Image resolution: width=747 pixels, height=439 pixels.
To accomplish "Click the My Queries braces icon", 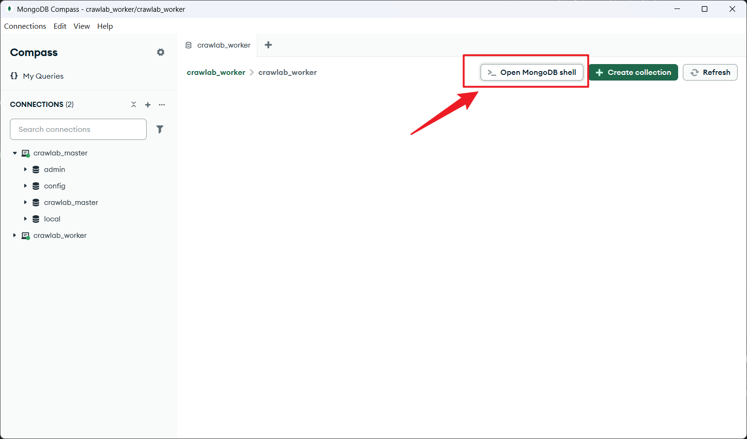I will point(14,76).
